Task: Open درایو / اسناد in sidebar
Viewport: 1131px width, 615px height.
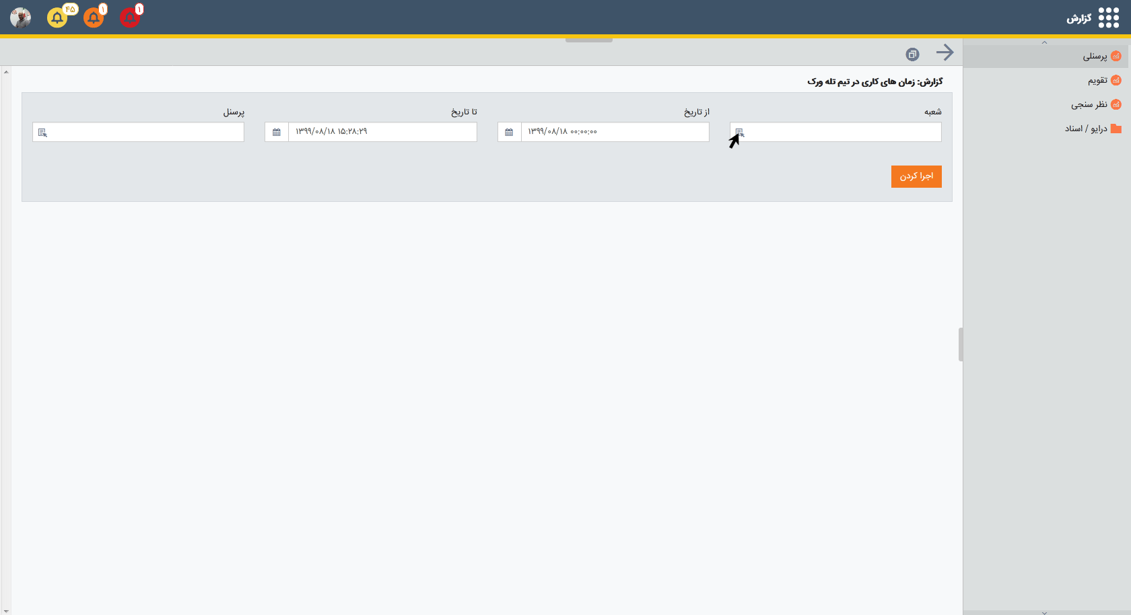Action: click(x=1086, y=129)
